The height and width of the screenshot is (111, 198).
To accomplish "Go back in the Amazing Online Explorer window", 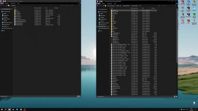I will pos(98,6).
